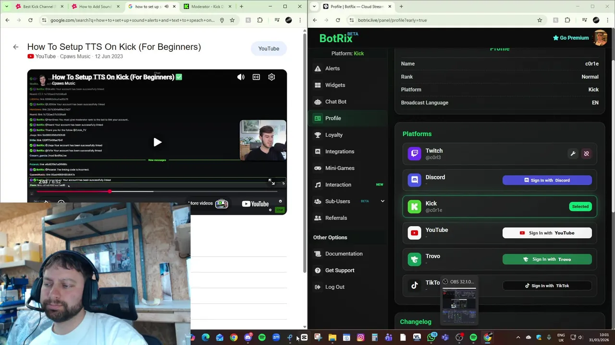The height and width of the screenshot is (345, 615).
Task: Click the Kick platform logo icon
Action: [414, 207]
